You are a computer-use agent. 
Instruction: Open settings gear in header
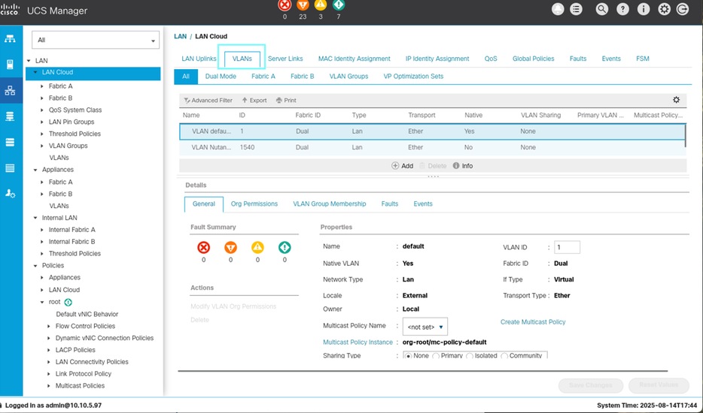tap(664, 10)
